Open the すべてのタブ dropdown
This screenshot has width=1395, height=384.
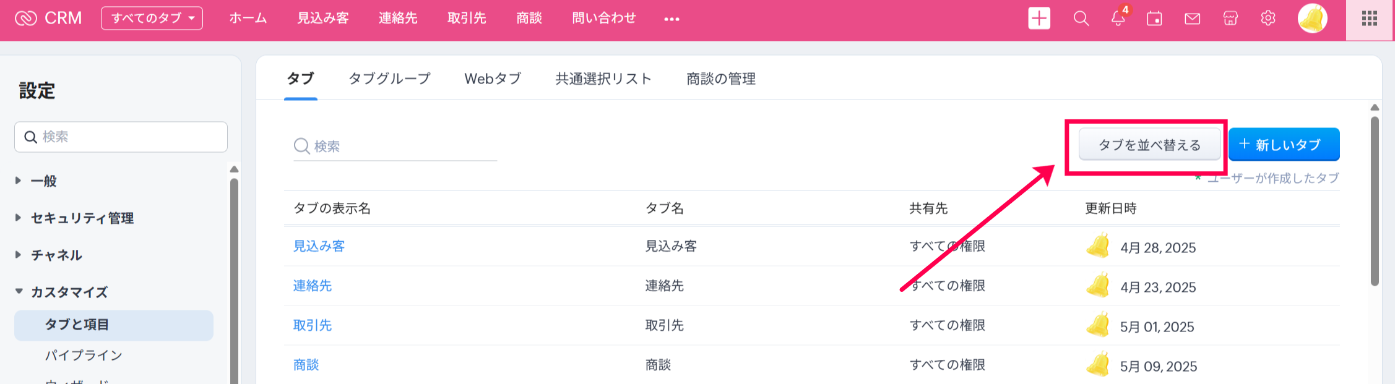click(x=152, y=19)
